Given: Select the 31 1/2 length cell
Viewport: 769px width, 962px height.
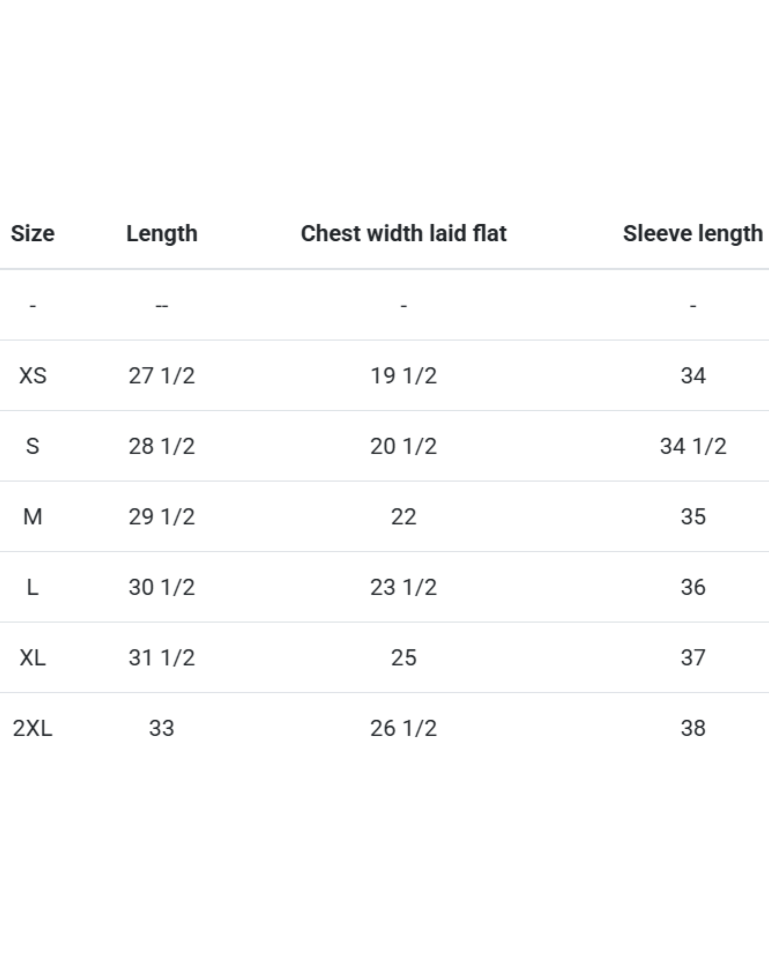Looking at the screenshot, I should pyautogui.click(x=162, y=658).
